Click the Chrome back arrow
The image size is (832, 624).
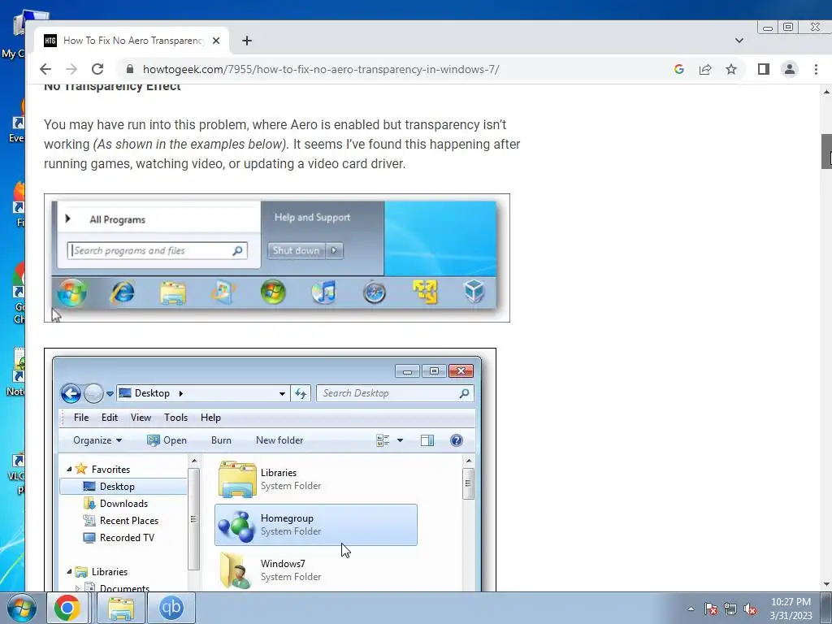(45, 69)
